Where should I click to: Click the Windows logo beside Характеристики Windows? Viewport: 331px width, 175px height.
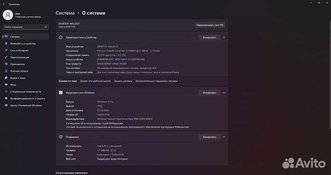(61, 93)
